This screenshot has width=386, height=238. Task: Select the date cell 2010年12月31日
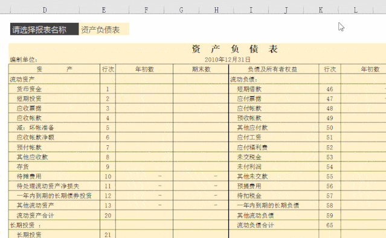tap(228, 60)
